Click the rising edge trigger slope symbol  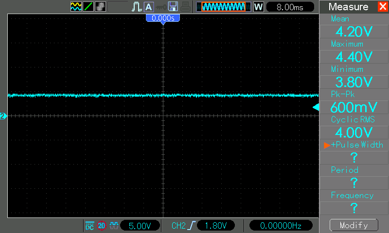pos(193,226)
